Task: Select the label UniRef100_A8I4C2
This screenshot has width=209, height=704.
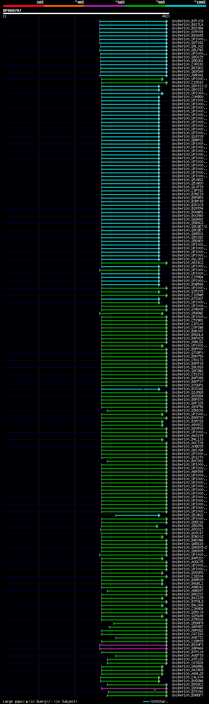Action: [x=187, y=263]
